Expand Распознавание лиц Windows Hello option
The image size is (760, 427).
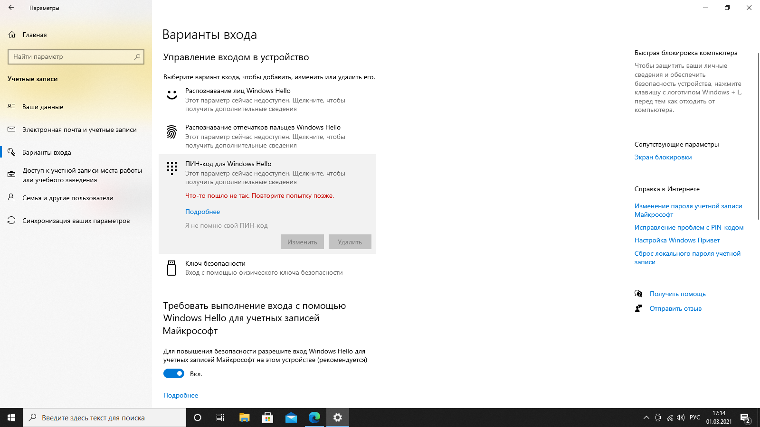pyautogui.click(x=267, y=100)
